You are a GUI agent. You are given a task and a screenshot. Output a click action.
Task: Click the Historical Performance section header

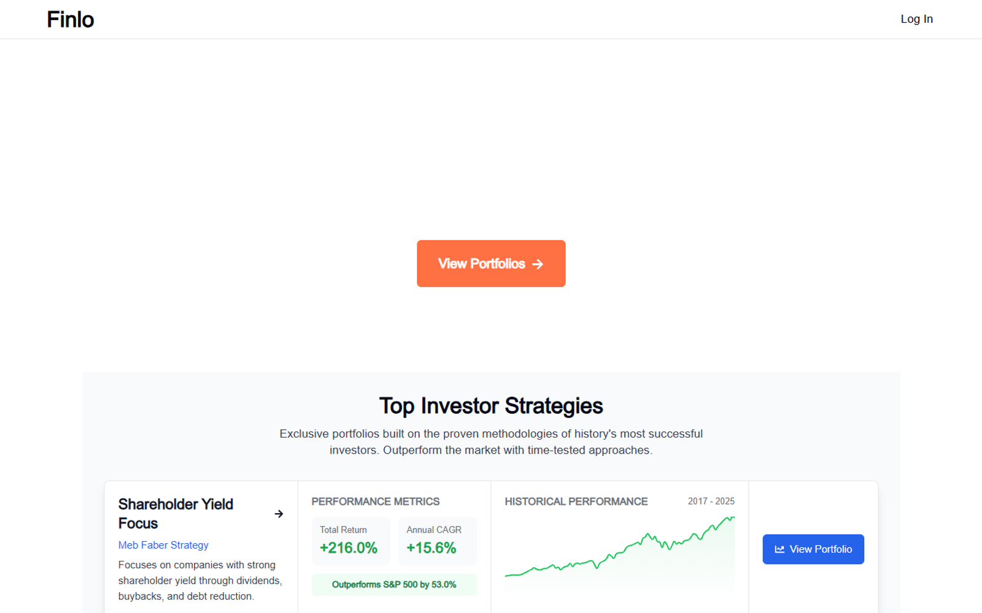point(576,501)
